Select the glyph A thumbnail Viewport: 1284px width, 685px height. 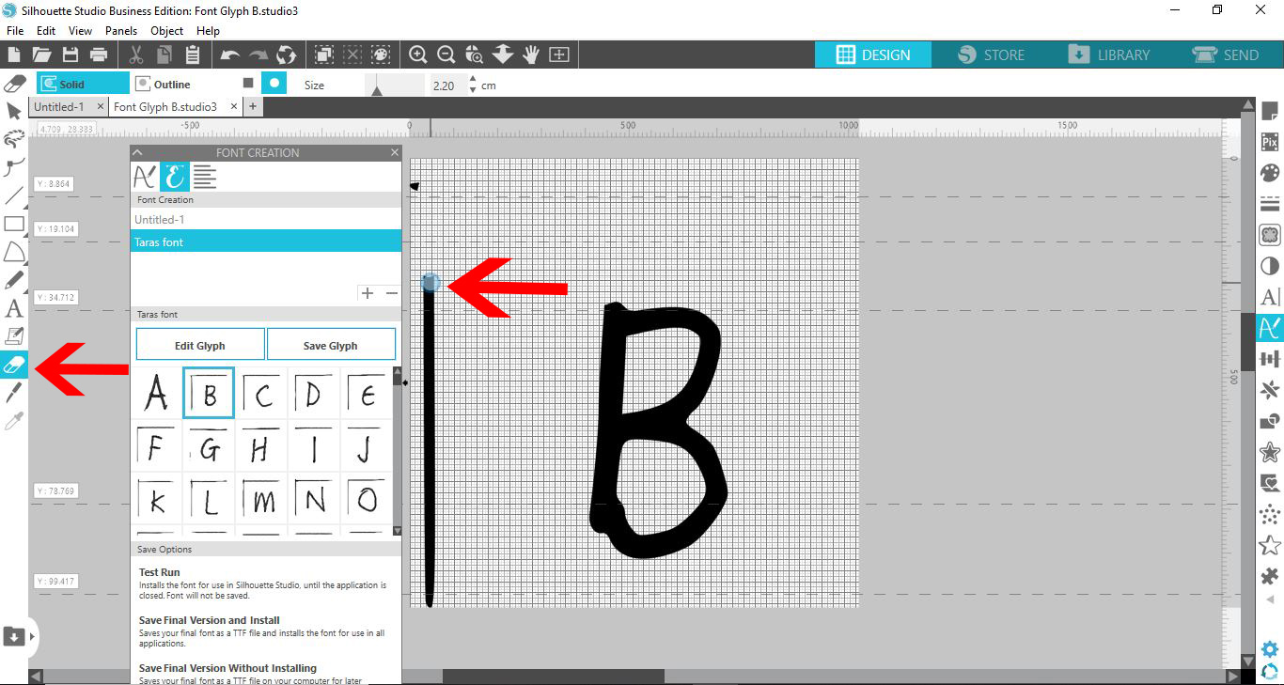click(x=156, y=393)
